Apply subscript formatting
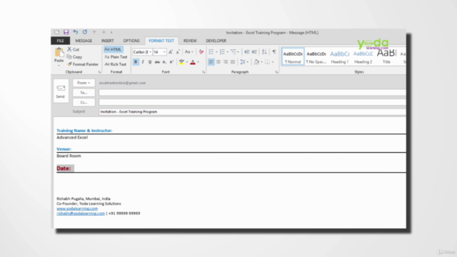Image resolution: width=457 pixels, height=257 pixels. pyautogui.click(x=164, y=62)
